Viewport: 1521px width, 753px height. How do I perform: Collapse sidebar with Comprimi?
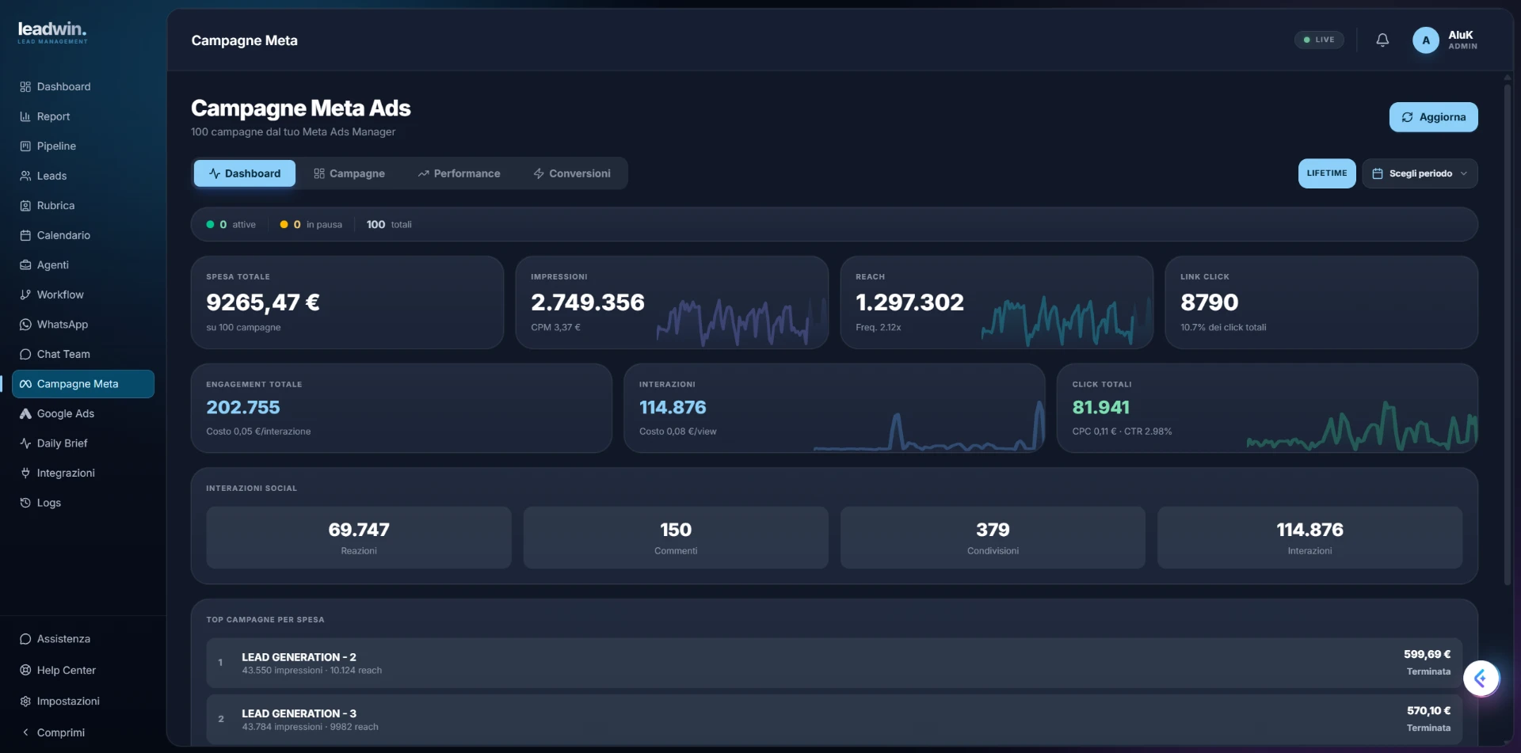pyautogui.click(x=82, y=732)
